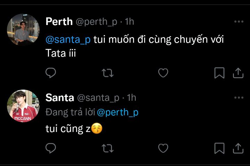Viewport: 250px width, 166px height.
Task: Open Perth's display name link
Action: pyautogui.click(x=59, y=22)
